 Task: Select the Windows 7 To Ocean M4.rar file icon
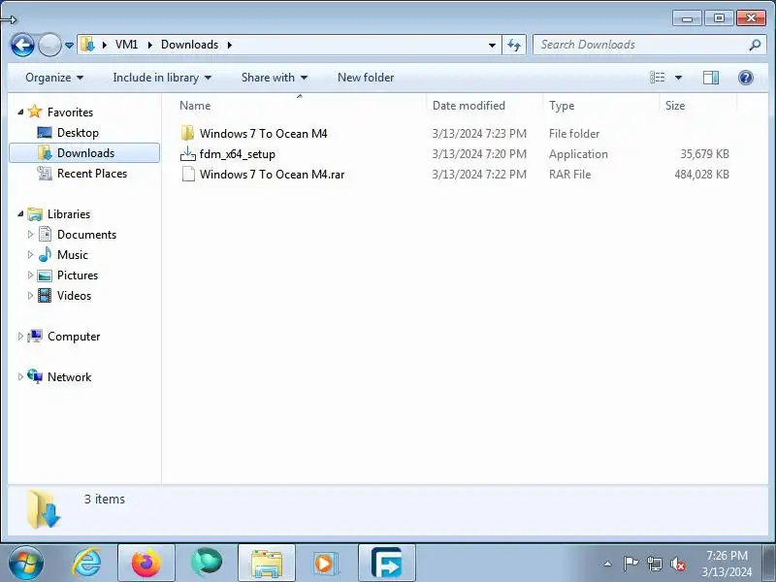[188, 175]
